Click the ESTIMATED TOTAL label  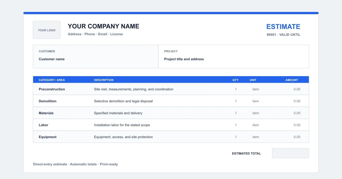tap(246, 153)
